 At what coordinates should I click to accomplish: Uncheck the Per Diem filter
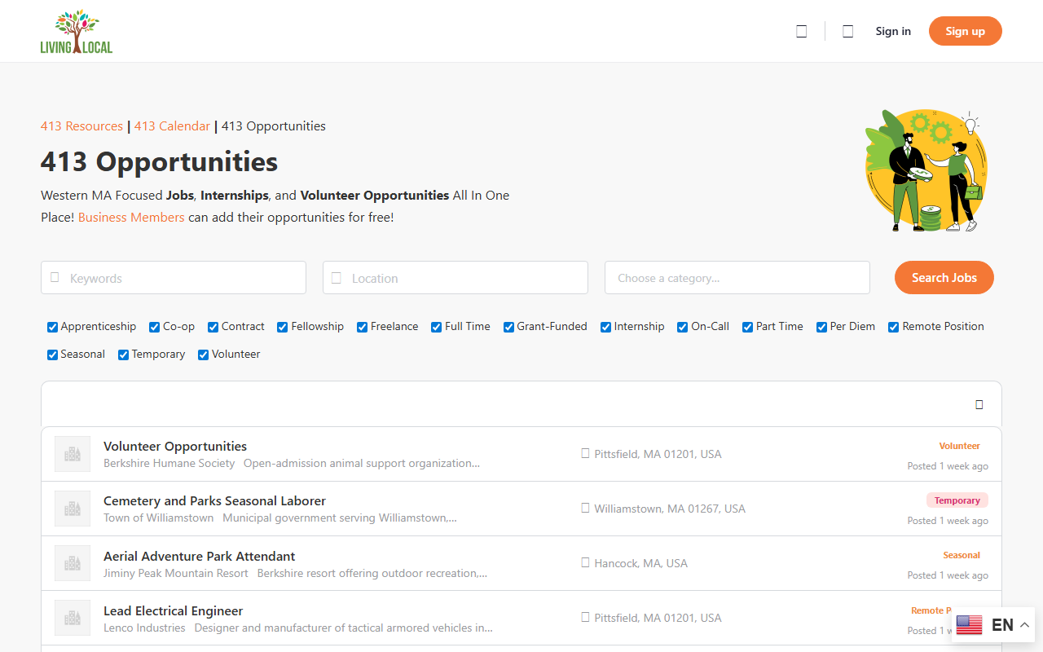pyautogui.click(x=822, y=328)
